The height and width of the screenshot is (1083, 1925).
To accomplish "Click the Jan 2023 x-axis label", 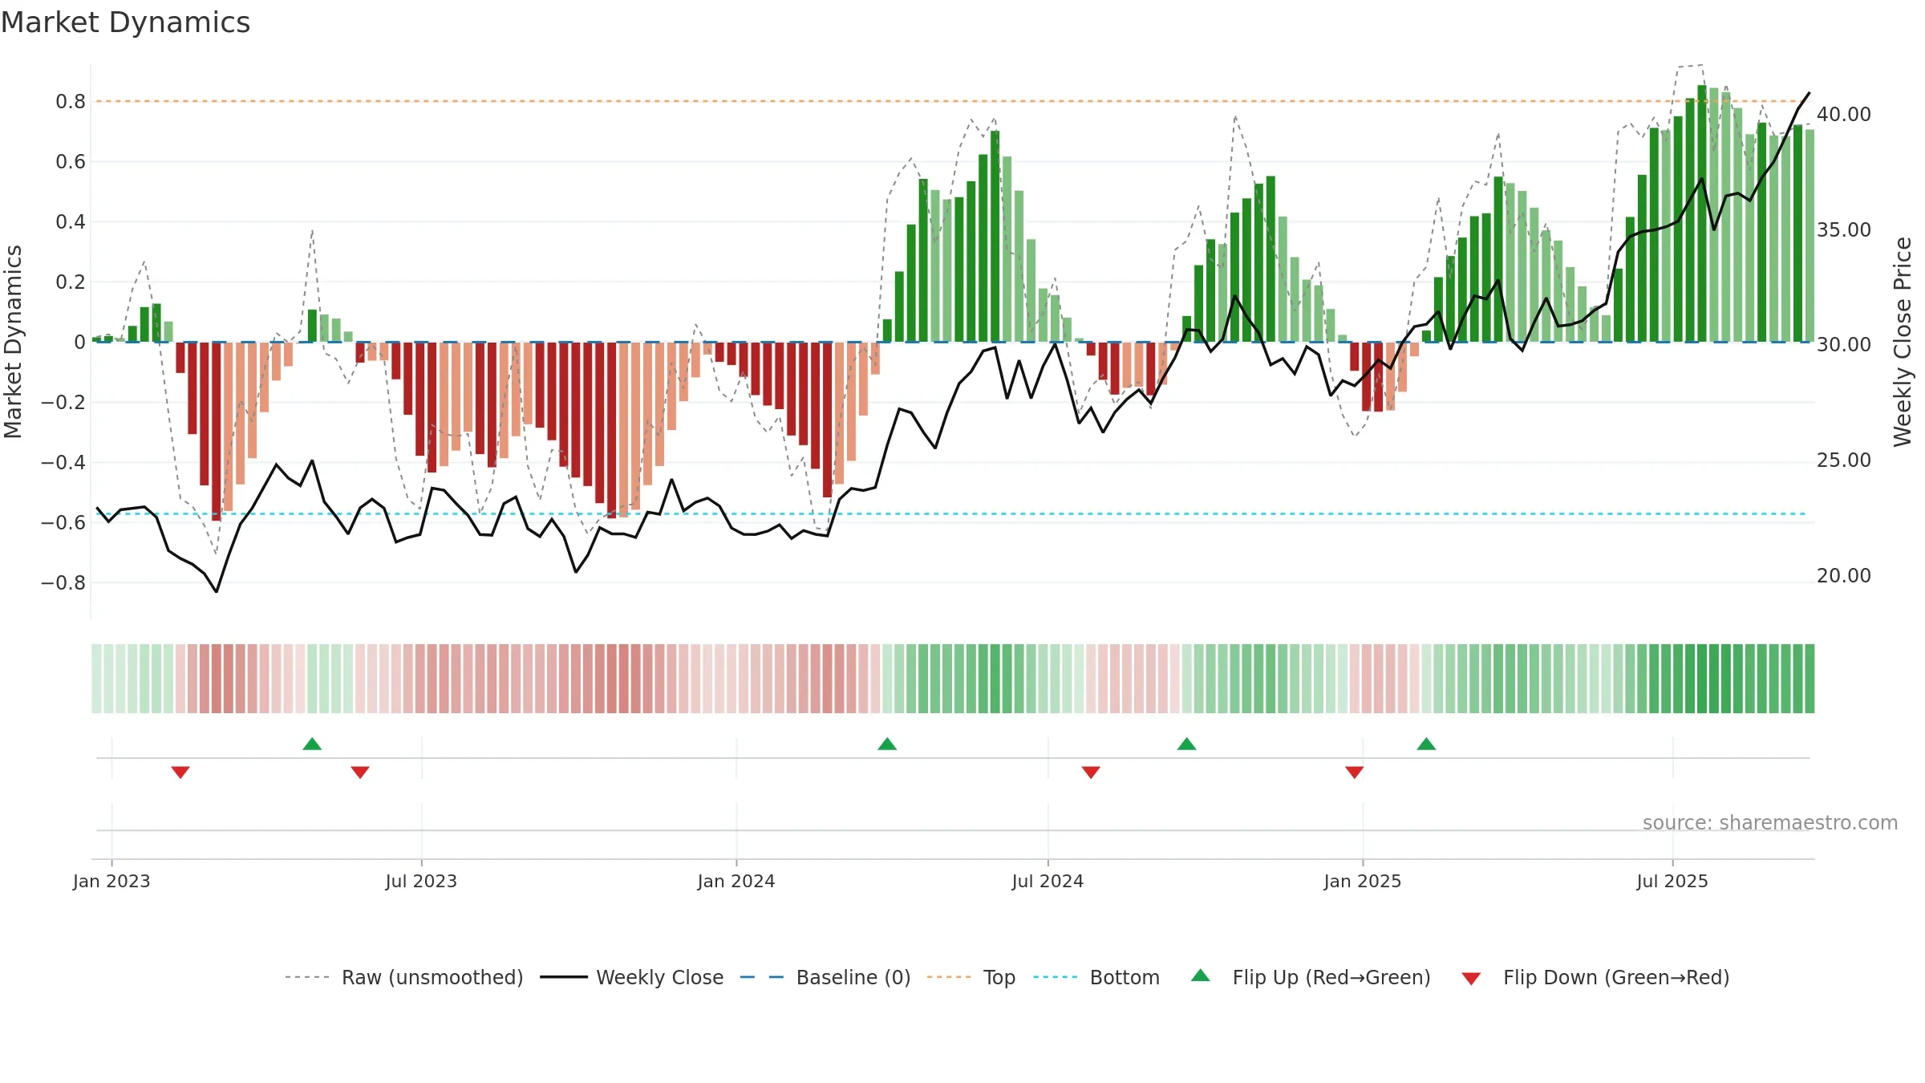I will point(111,881).
